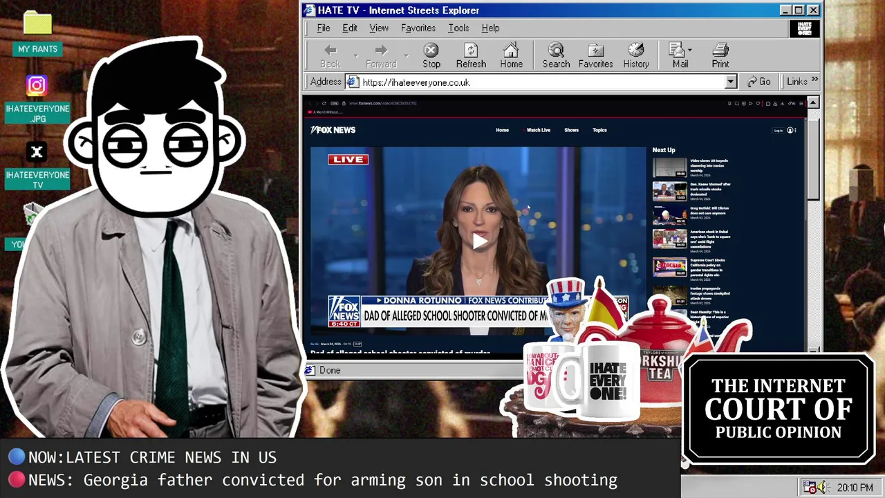The image size is (885, 498).
Task: Click the Fox News logo on the page
Action: pos(333,130)
